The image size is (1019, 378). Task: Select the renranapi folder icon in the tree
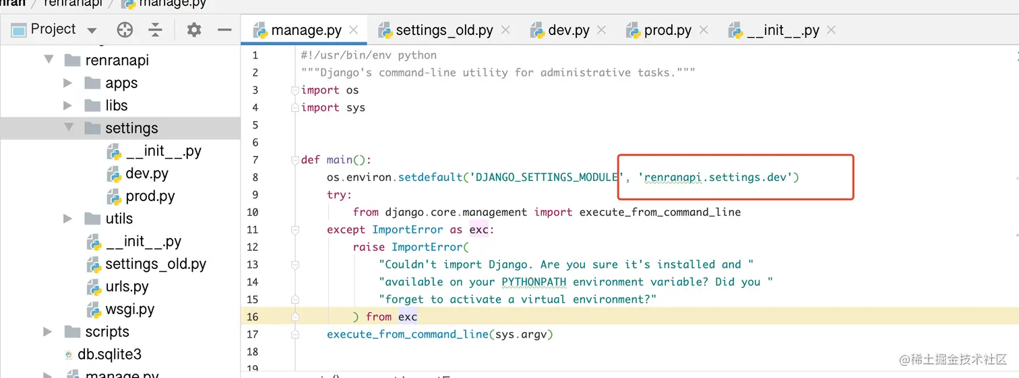[73, 60]
